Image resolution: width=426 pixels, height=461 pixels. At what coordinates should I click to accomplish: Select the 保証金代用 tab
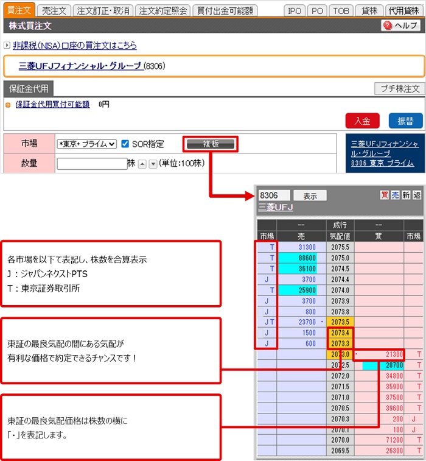[29, 88]
